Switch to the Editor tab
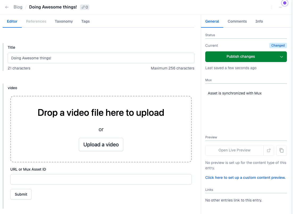The image size is (293, 214). 12,21
